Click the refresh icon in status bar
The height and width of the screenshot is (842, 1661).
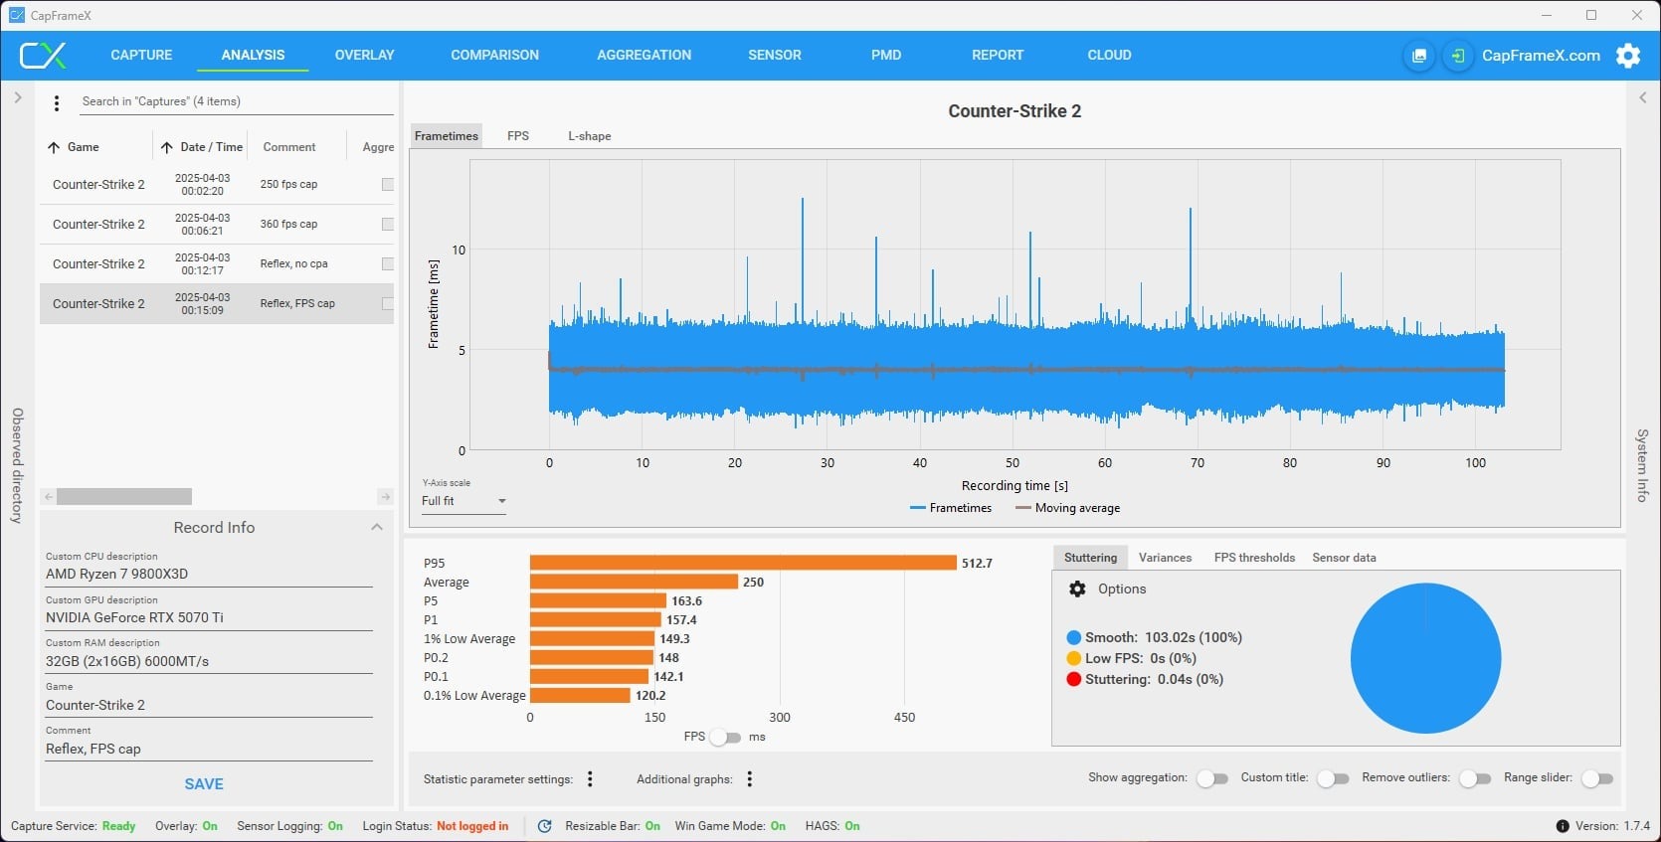coord(544,826)
